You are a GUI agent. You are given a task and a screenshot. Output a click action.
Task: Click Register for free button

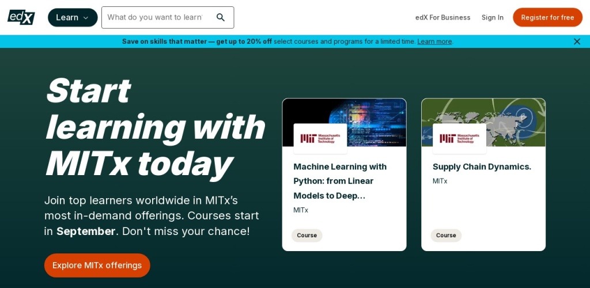[547, 17]
